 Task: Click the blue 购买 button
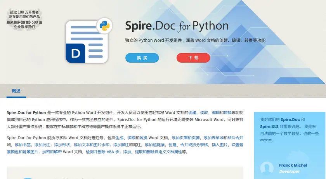pyautogui.click(x=142, y=58)
